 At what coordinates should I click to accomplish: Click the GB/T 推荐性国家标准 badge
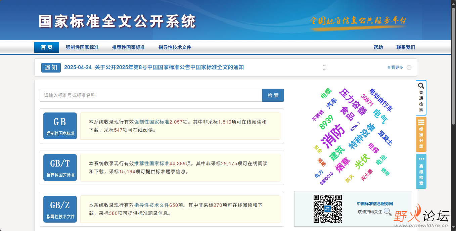click(60, 167)
